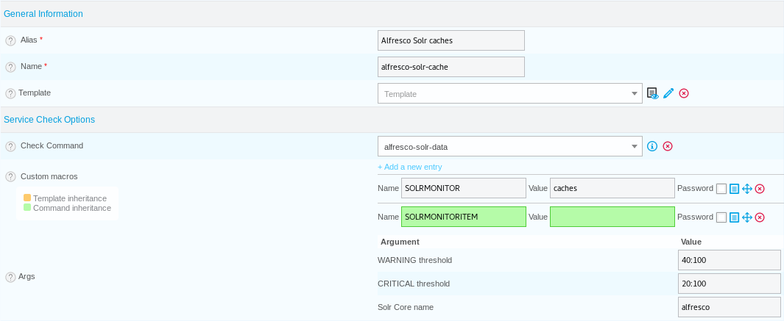Click the Service Check Options section header
784x321 pixels.
49,120
